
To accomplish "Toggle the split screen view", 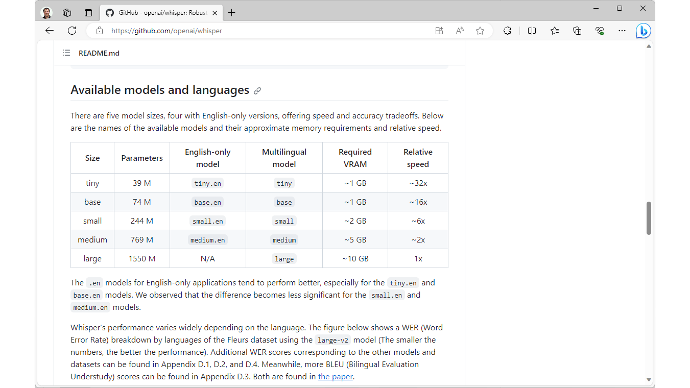I will tap(532, 31).
